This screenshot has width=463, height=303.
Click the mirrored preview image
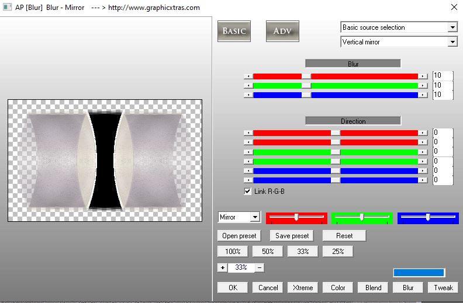[x=105, y=161]
